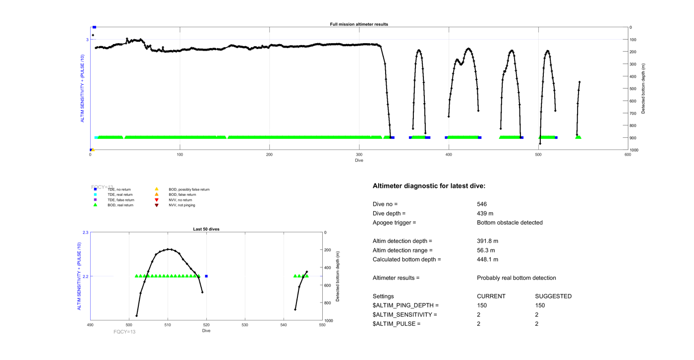Click the detection range value '56.3 m'

tap(486, 250)
